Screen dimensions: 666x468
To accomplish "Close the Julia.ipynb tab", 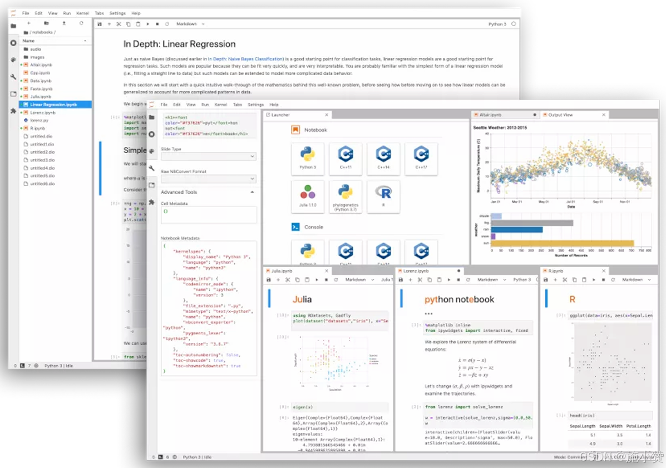I will (x=327, y=271).
